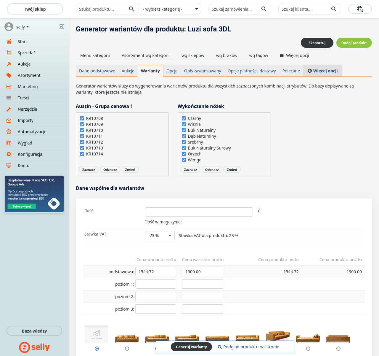Screen dimensions: 379x356
Task: Click the Aukcje gavel icon
Action: 9,64
